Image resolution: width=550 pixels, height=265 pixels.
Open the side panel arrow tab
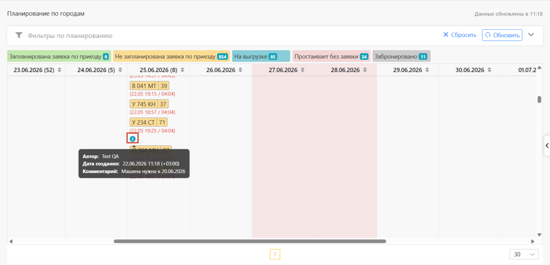pyautogui.click(x=547, y=145)
